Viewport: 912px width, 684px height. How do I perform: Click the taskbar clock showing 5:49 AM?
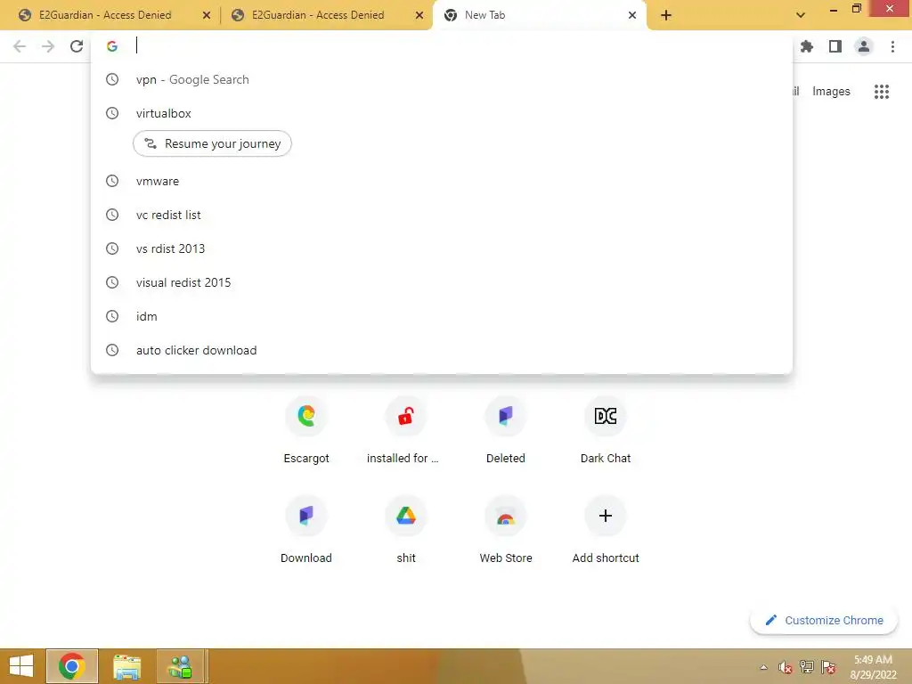tap(873, 667)
